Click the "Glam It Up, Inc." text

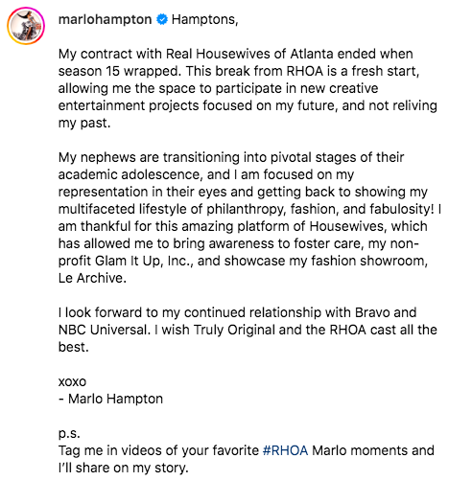[x=144, y=261]
